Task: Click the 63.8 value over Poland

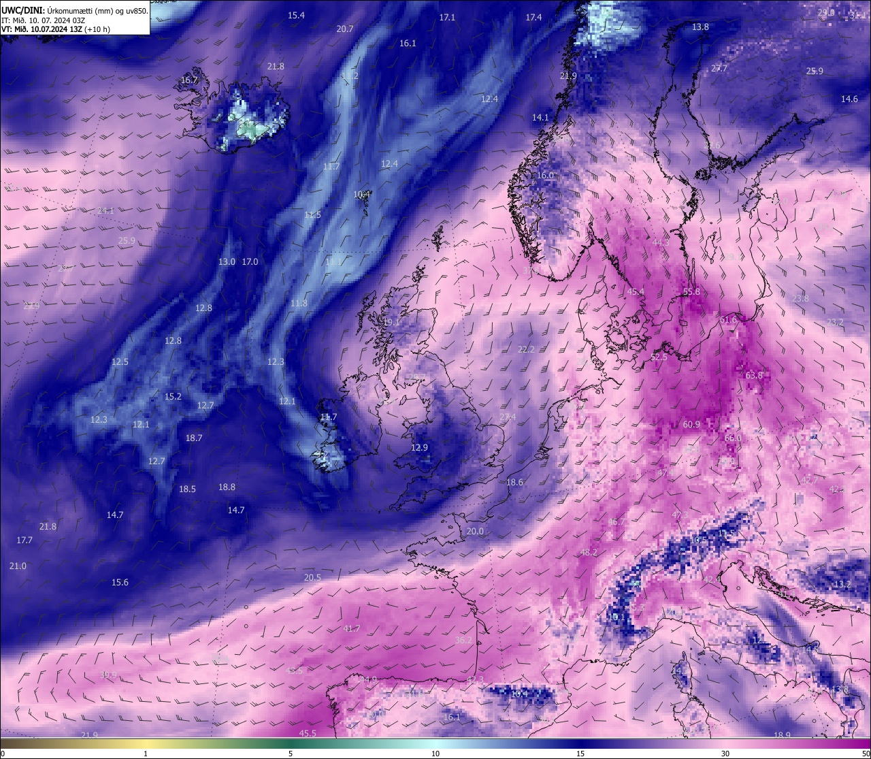Action: tap(754, 375)
